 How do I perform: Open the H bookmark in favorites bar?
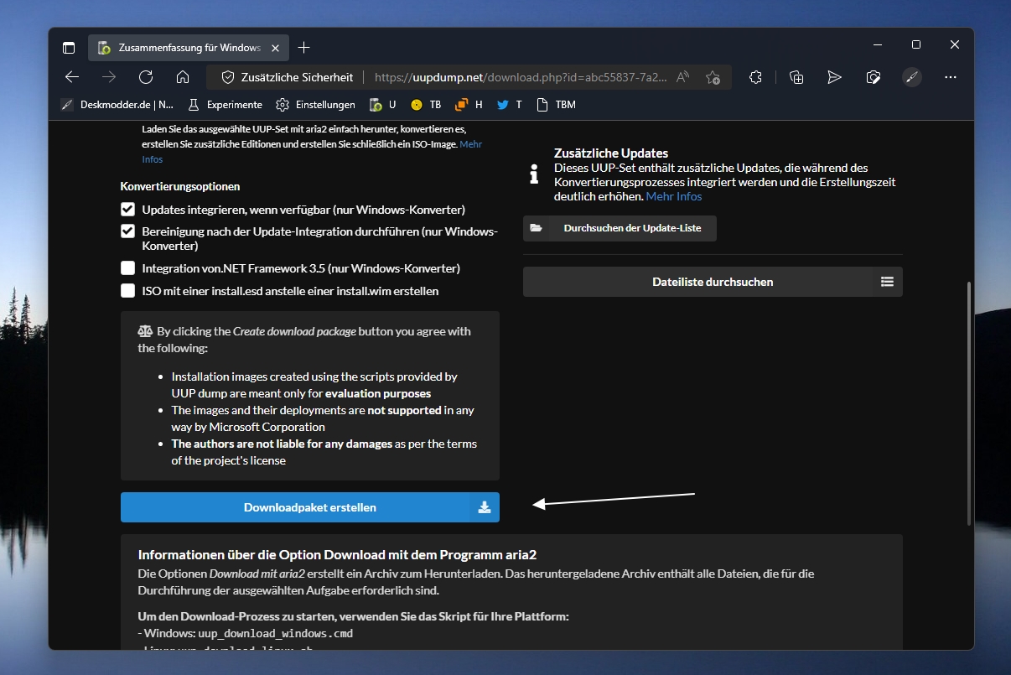[x=469, y=105]
